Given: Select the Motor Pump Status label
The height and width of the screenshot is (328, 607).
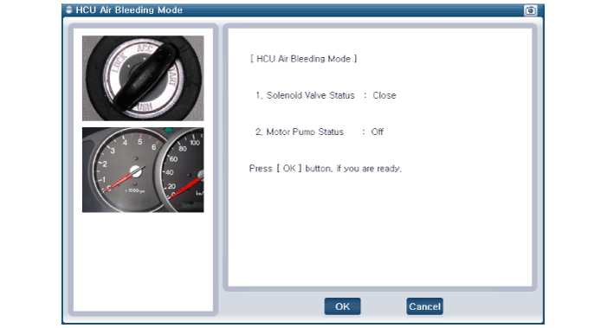Looking at the screenshot, I should [x=305, y=132].
